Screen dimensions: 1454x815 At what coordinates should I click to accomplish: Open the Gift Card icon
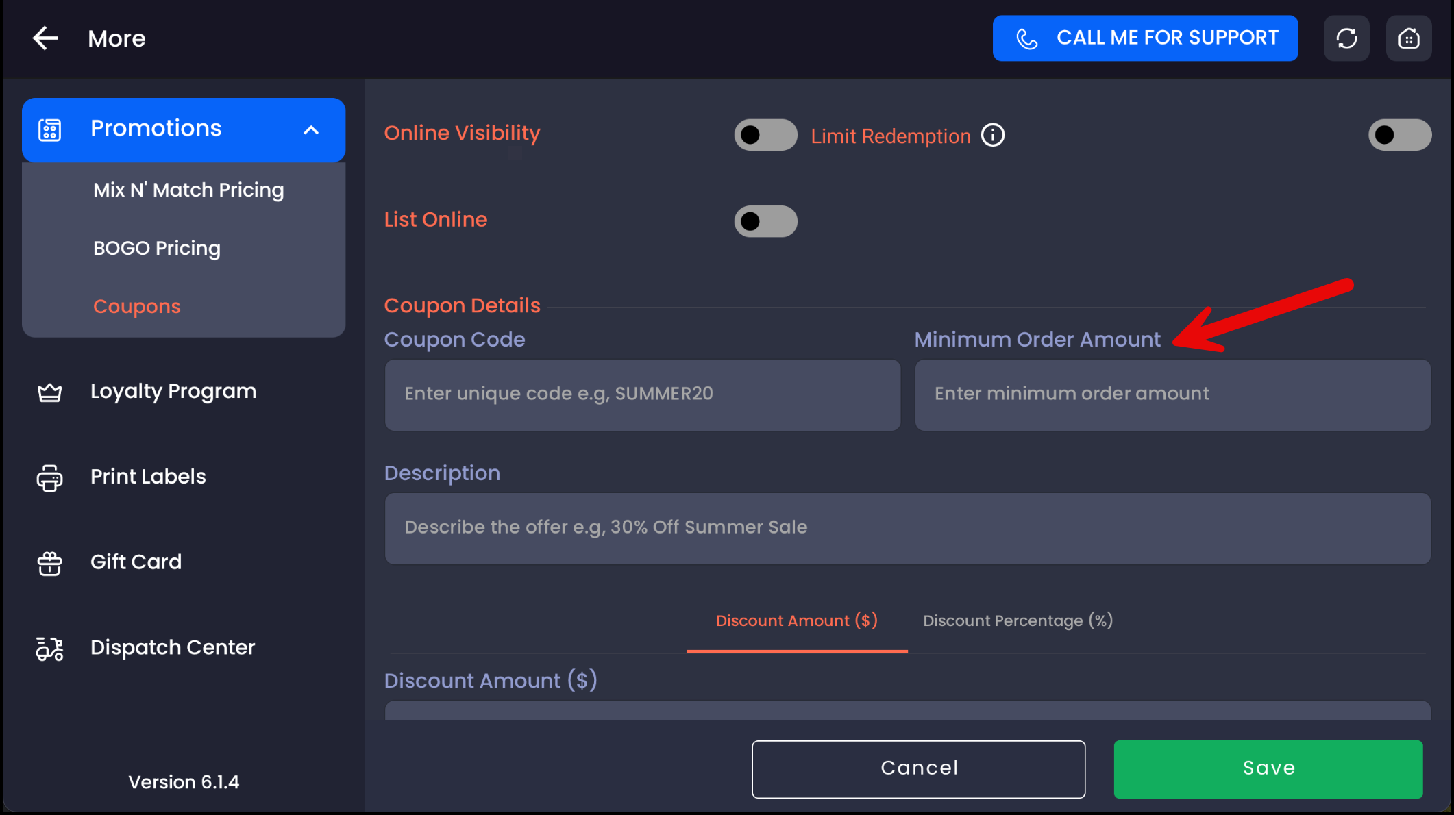click(x=49, y=563)
